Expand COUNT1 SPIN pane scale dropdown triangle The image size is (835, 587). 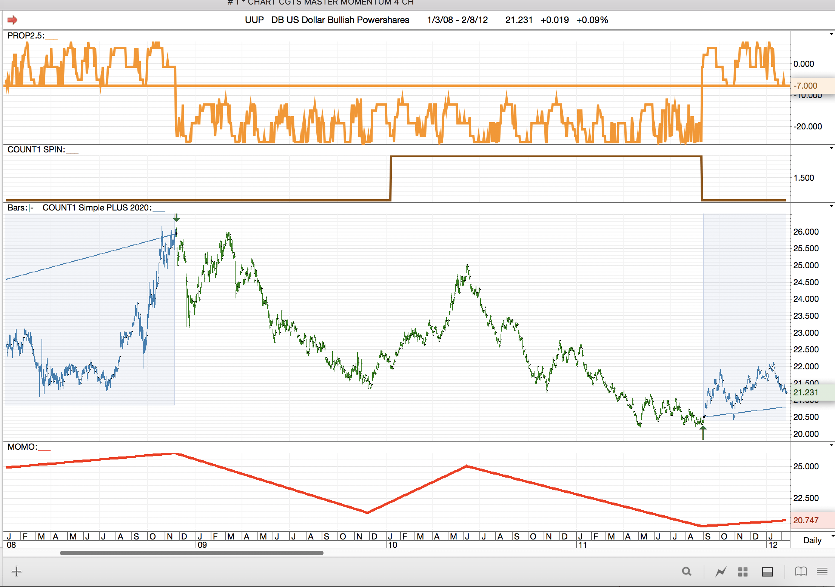tap(831, 148)
